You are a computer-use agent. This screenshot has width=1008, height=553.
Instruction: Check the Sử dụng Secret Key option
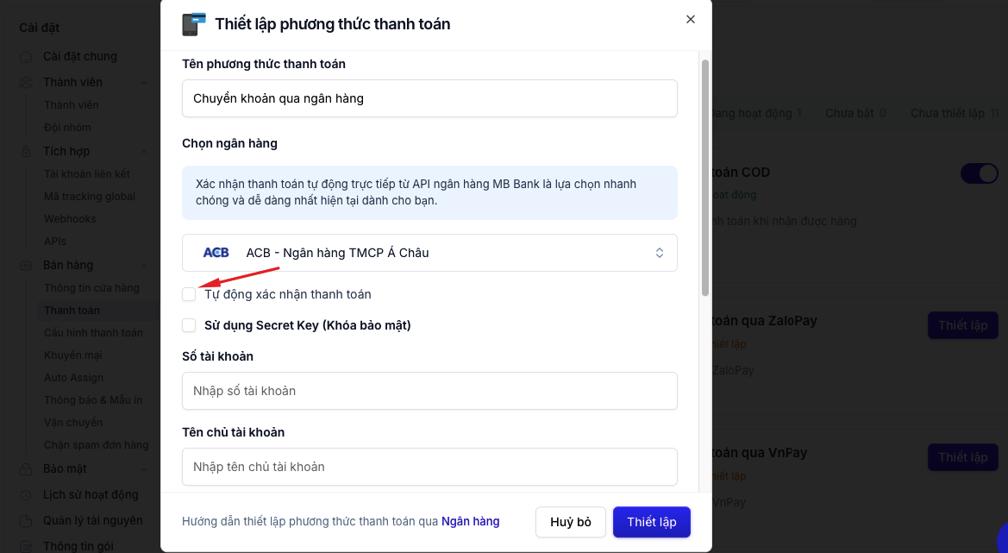(x=189, y=325)
